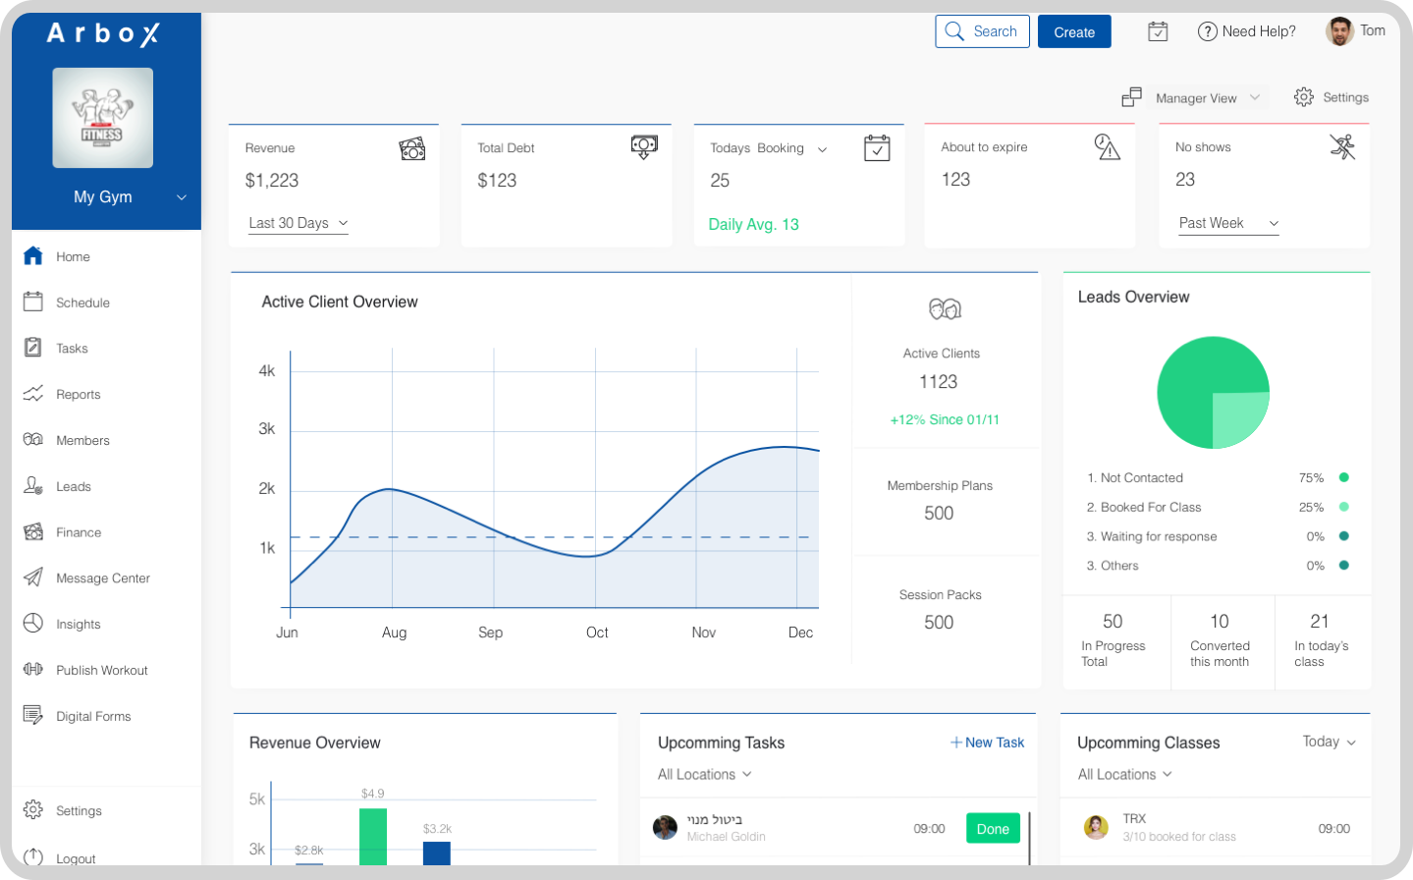Select the Publish Workout icon
Image resolution: width=1413 pixels, height=880 pixels.
(x=35, y=670)
